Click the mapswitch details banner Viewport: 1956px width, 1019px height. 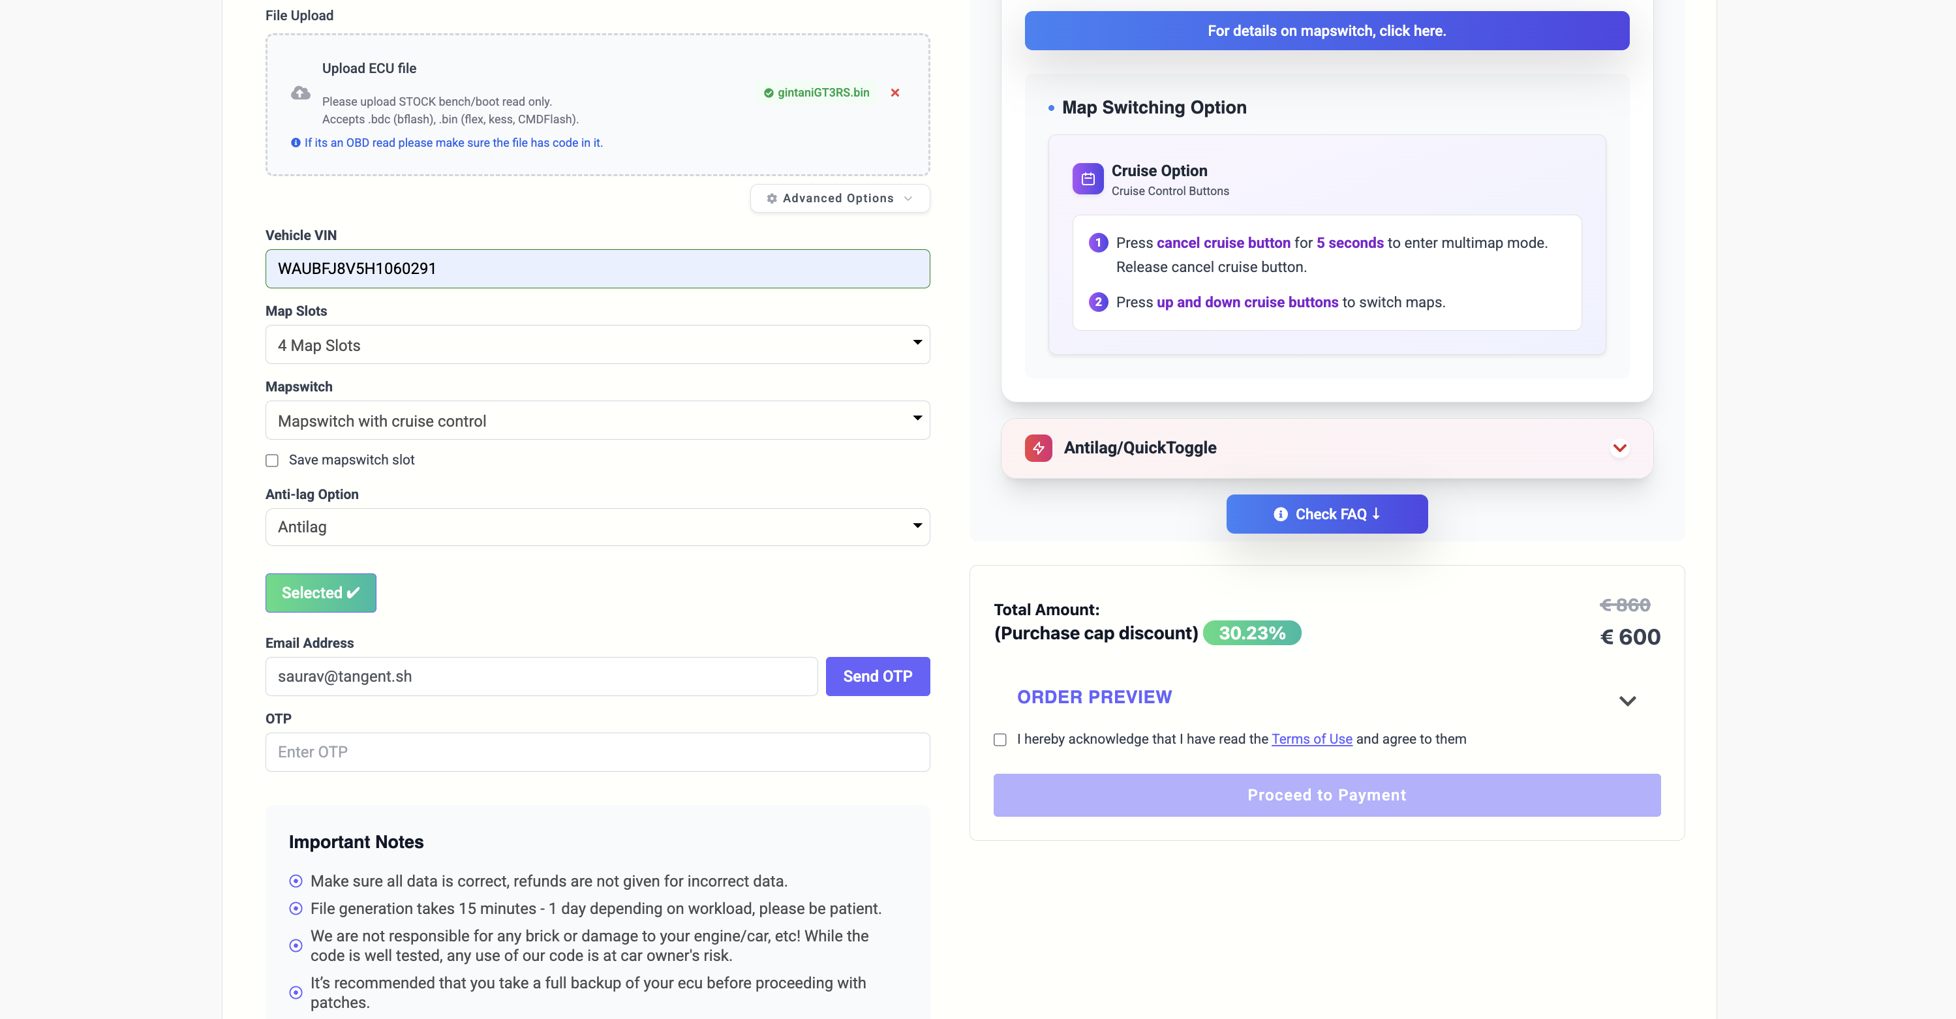[x=1326, y=31]
